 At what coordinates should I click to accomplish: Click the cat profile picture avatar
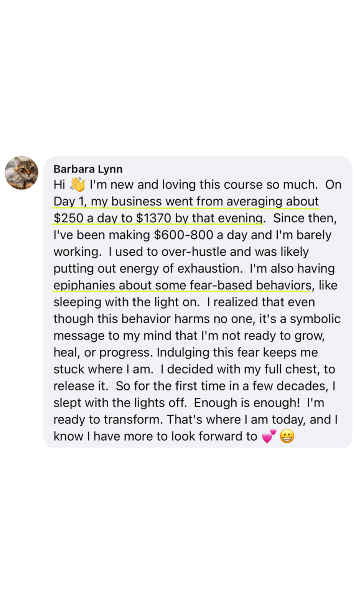pyautogui.click(x=21, y=173)
